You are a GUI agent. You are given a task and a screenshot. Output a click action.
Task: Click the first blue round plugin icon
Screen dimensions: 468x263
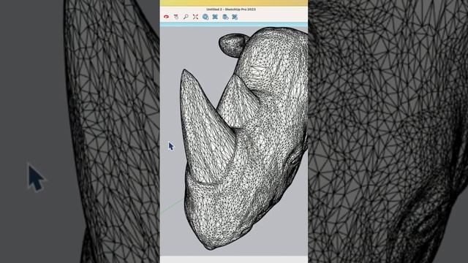coord(205,17)
